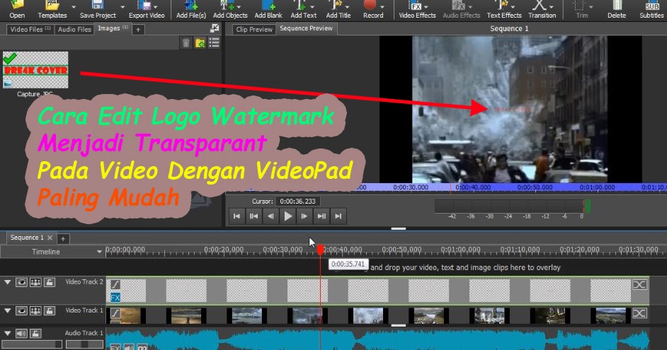667x350 pixels.
Task: Switch to the Audio Files tab
Action: point(74,29)
